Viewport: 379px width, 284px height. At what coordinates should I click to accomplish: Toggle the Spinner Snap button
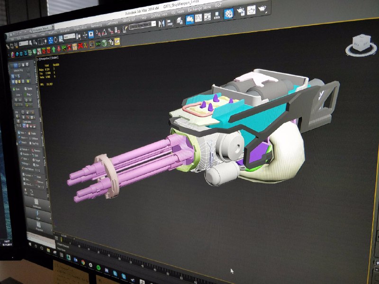point(117,31)
